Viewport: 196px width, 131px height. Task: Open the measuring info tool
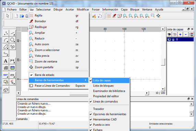click(x=12, y=75)
